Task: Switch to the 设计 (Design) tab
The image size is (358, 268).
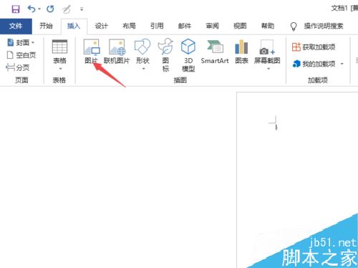Action: 101,26
